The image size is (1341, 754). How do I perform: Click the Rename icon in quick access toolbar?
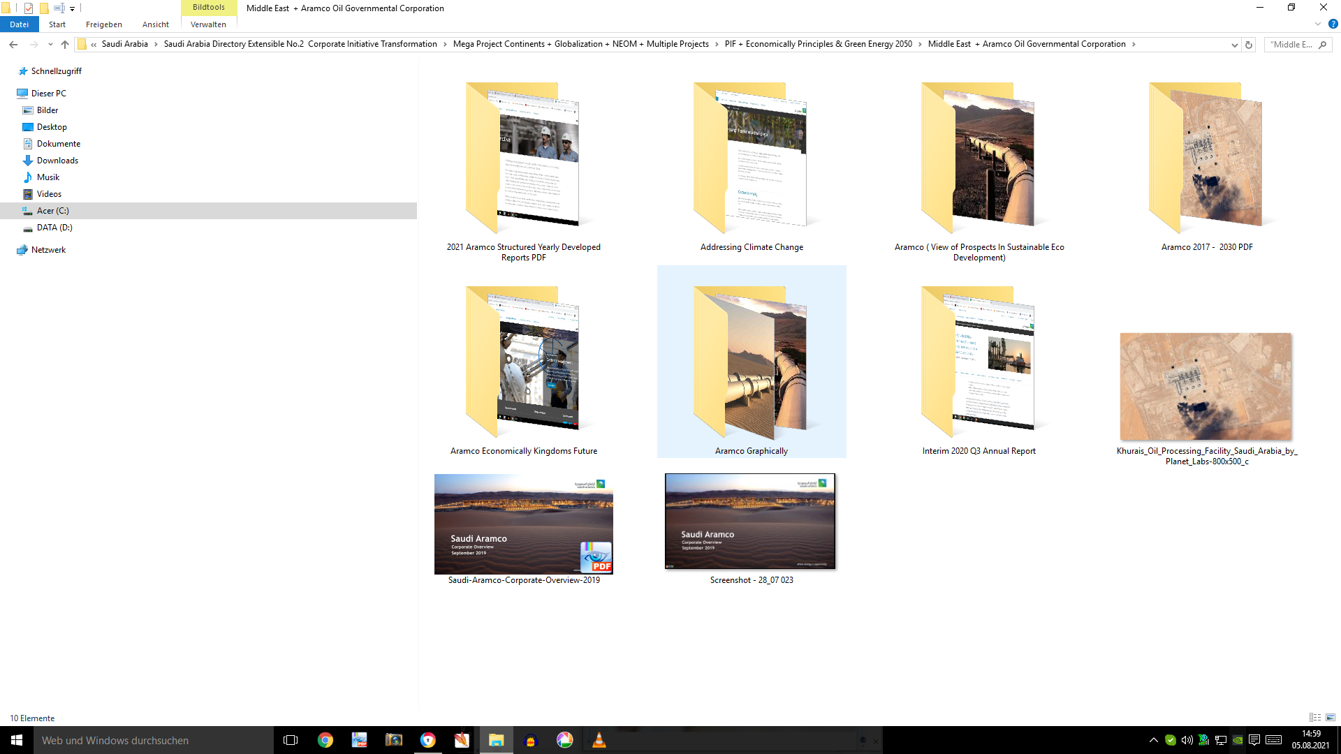(59, 8)
